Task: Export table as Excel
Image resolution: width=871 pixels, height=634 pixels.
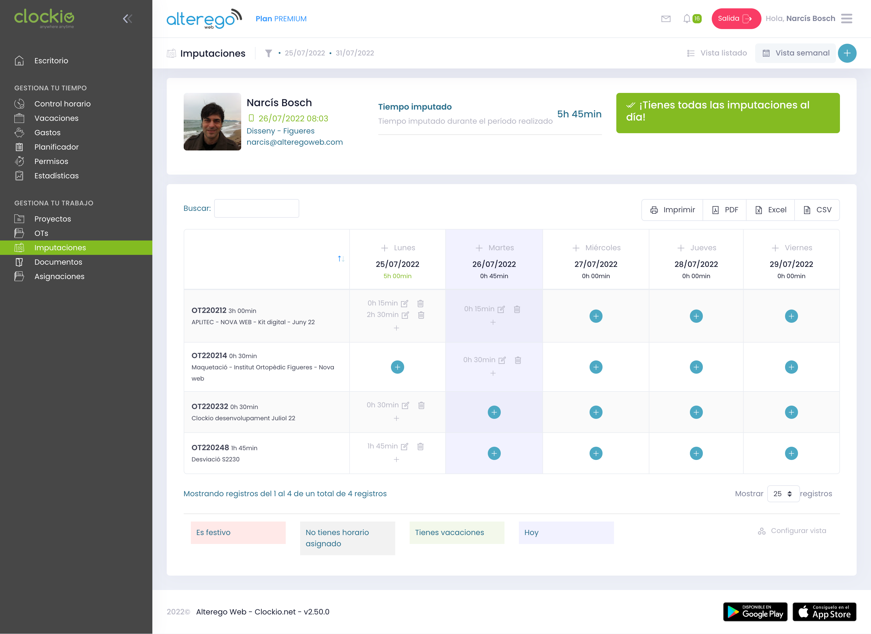Action: [x=770, y=210]
